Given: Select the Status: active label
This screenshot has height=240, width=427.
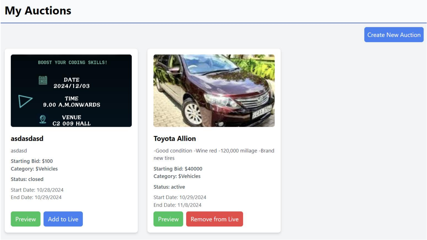Looking at the screenshot, I should [169, 187].
